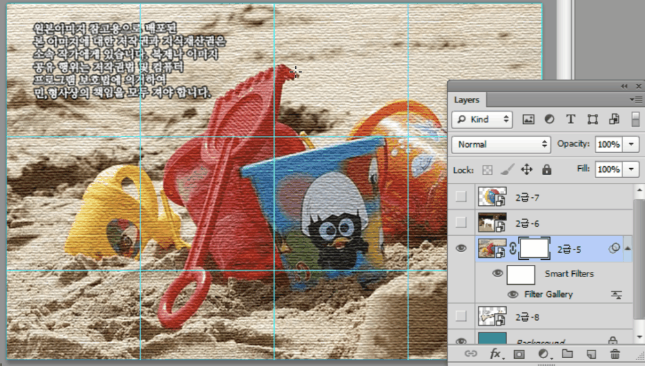Lock all padlock icon
This screenshot has height=366, width=645.
[546, 169]
